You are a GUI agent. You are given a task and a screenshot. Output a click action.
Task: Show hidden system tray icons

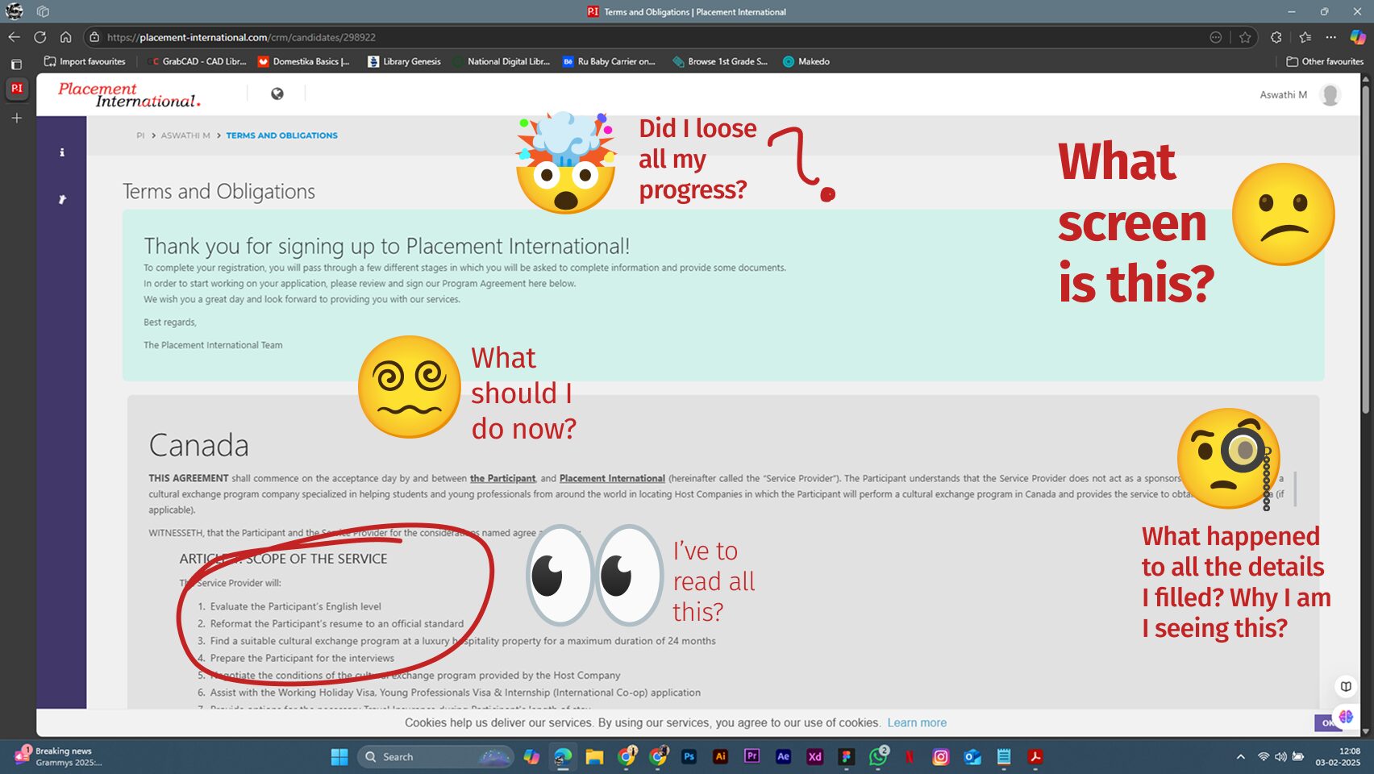(1240, 756)
